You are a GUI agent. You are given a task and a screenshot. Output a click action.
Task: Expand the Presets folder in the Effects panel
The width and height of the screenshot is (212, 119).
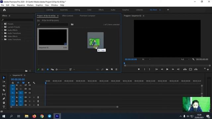coord(2,24)
